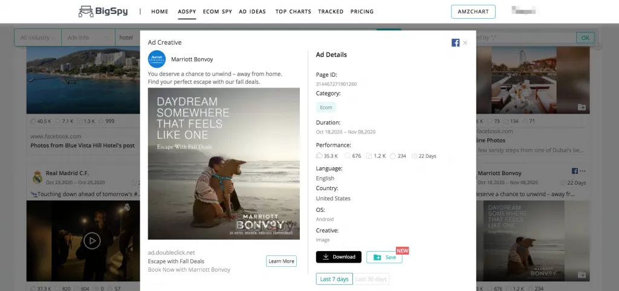Open three-dot menu on Marriott Bonvoy card
619x291 pixels.
click(x=583, y=171)
